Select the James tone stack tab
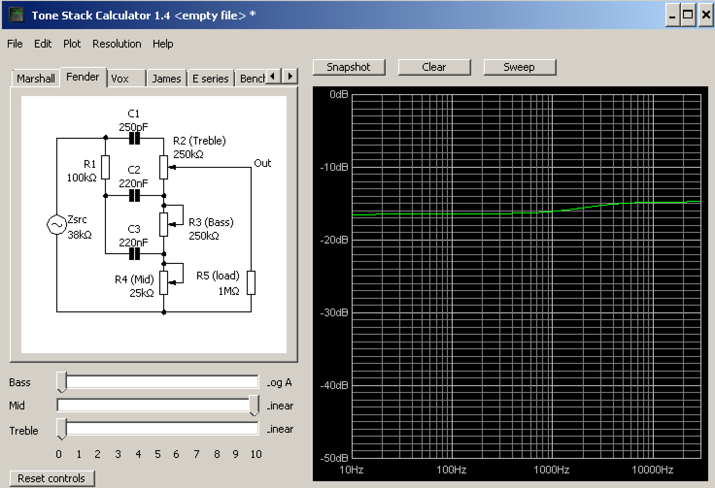The width and height of the screenshot is (715, 488). coord(166,79)
